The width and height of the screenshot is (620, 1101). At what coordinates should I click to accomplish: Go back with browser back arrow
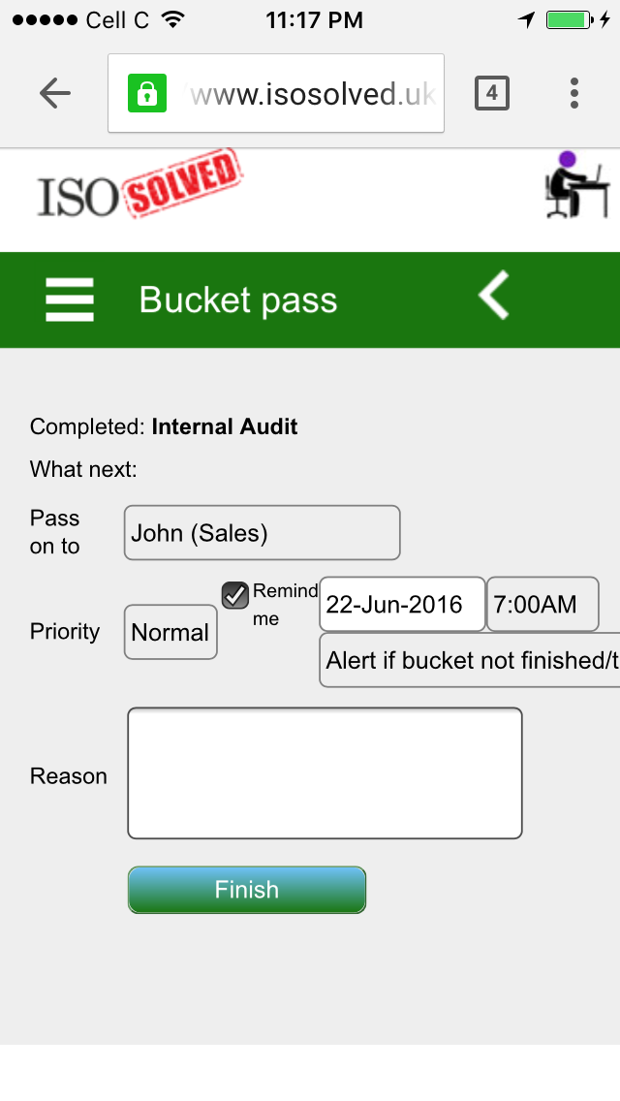coord(55,93)
